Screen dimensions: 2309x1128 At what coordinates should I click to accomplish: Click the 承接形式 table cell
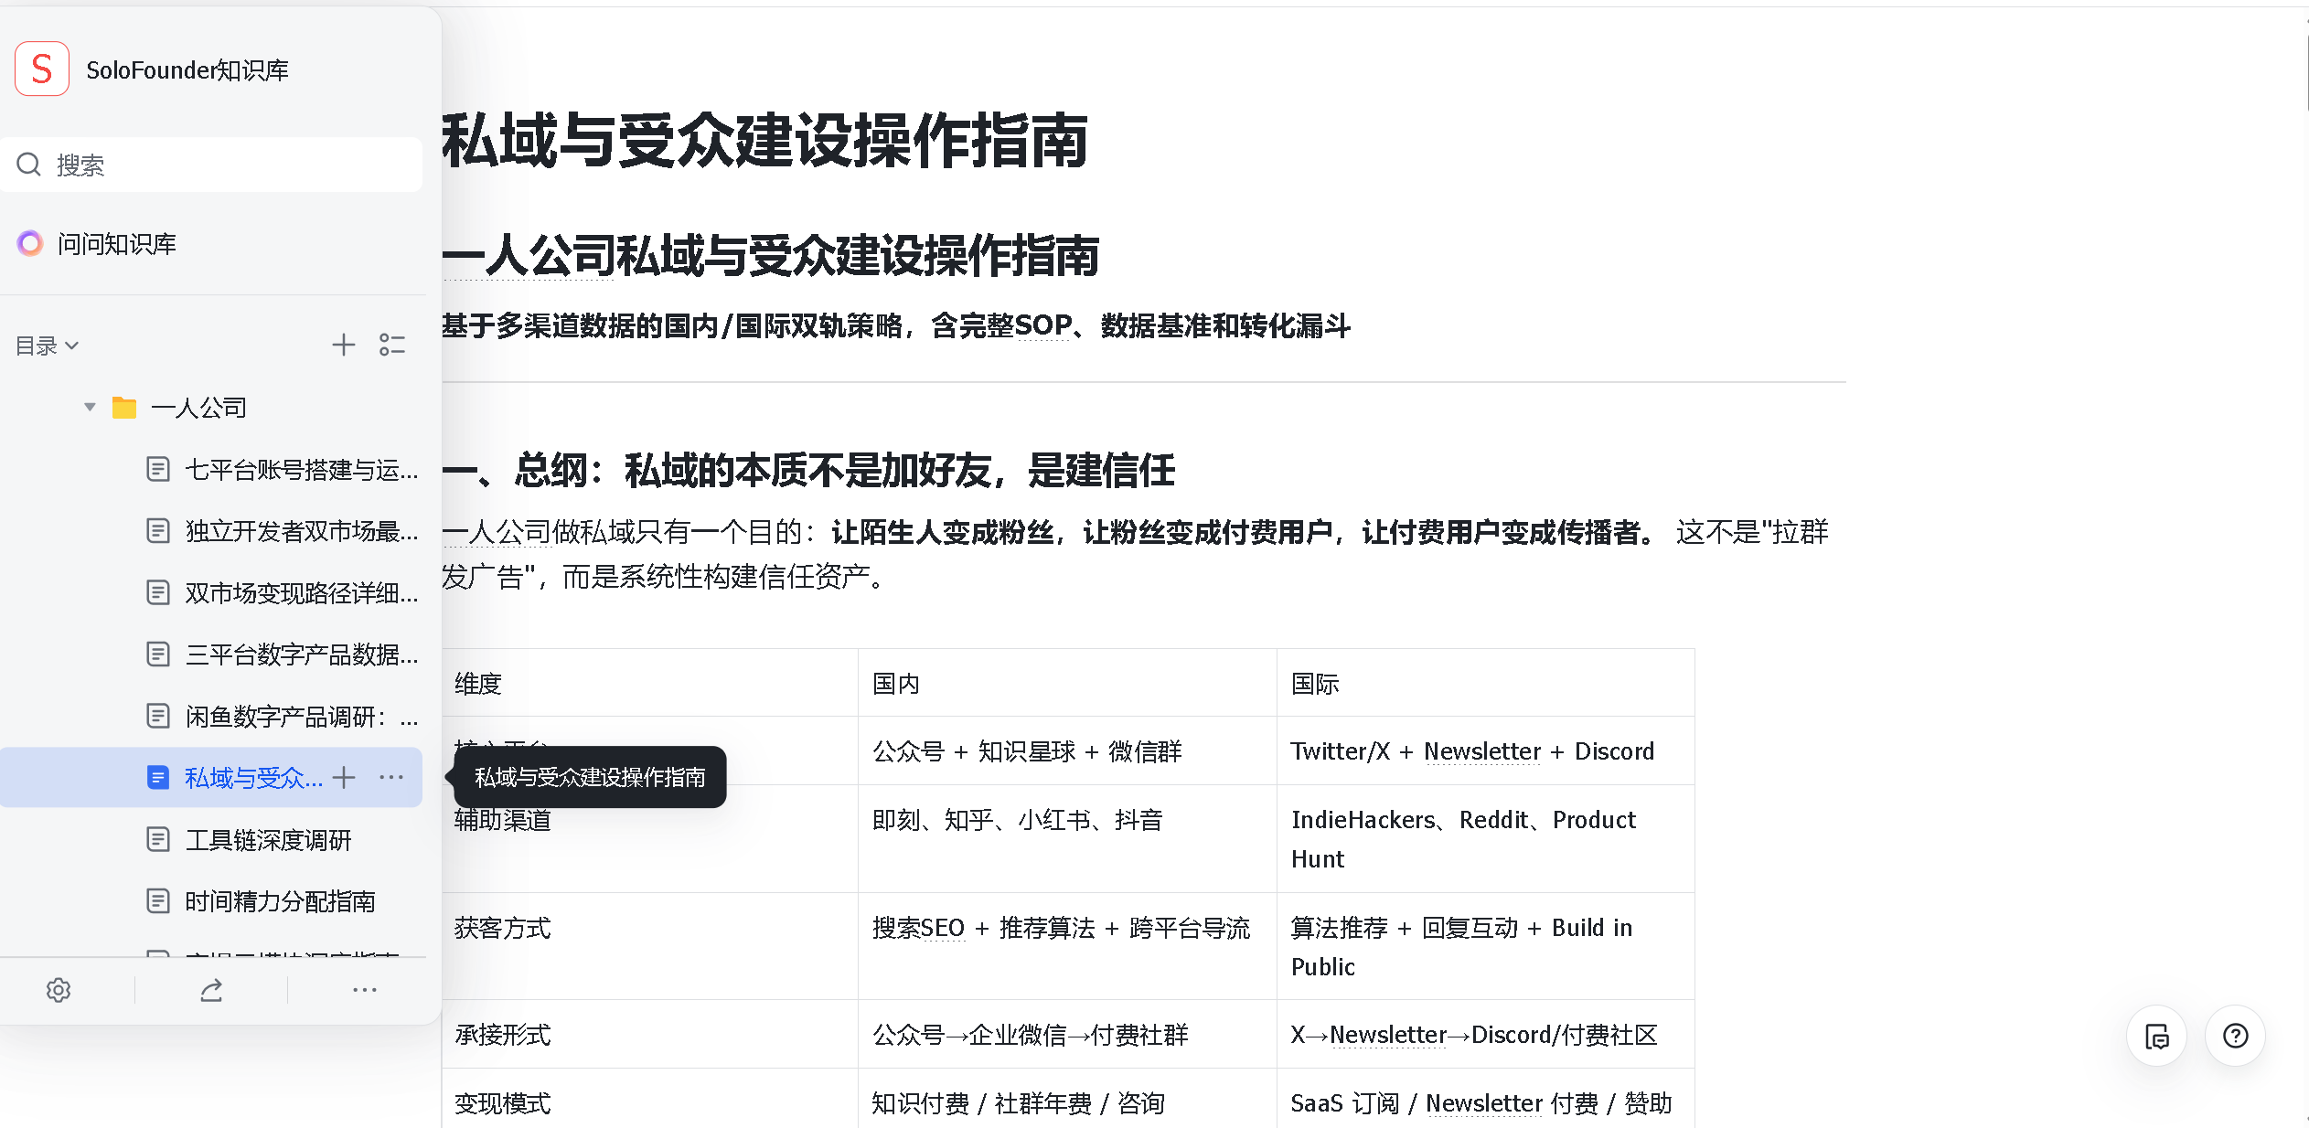click(649, 1035)
